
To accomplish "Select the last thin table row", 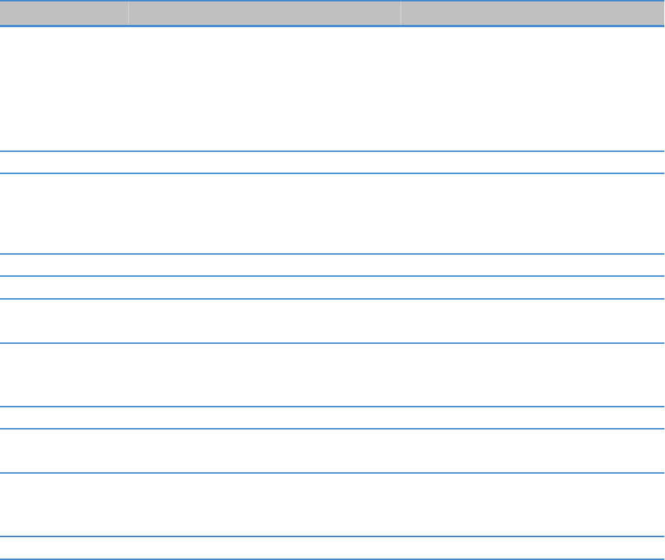I will point(332,548).
